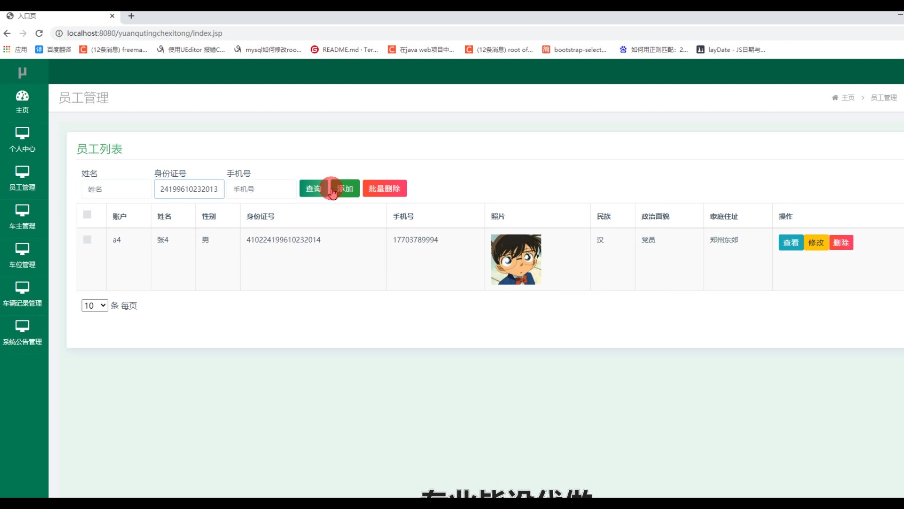904x509 pixels.
Task: Open the bootstrap-select bookmark
Action: 574,49
